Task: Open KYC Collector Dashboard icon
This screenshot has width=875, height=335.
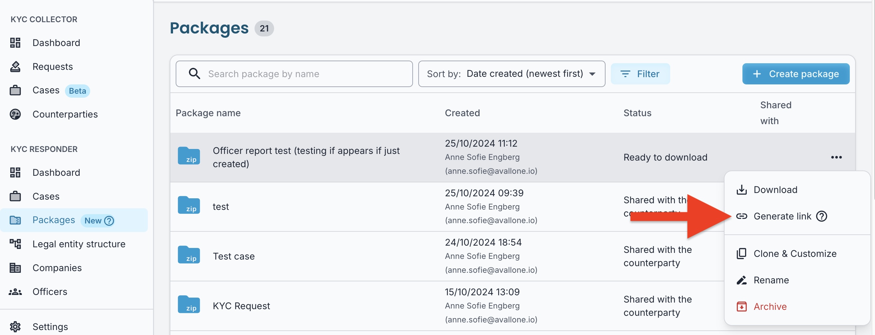Action: [15, 43]
